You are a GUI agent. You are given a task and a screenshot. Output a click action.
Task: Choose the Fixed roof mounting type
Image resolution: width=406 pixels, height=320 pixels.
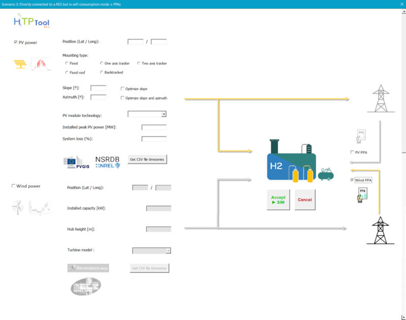point(67,72)
